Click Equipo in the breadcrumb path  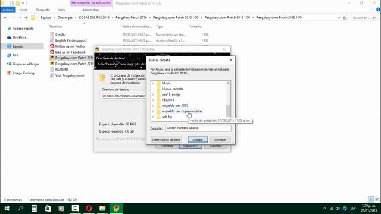(46, 18)
